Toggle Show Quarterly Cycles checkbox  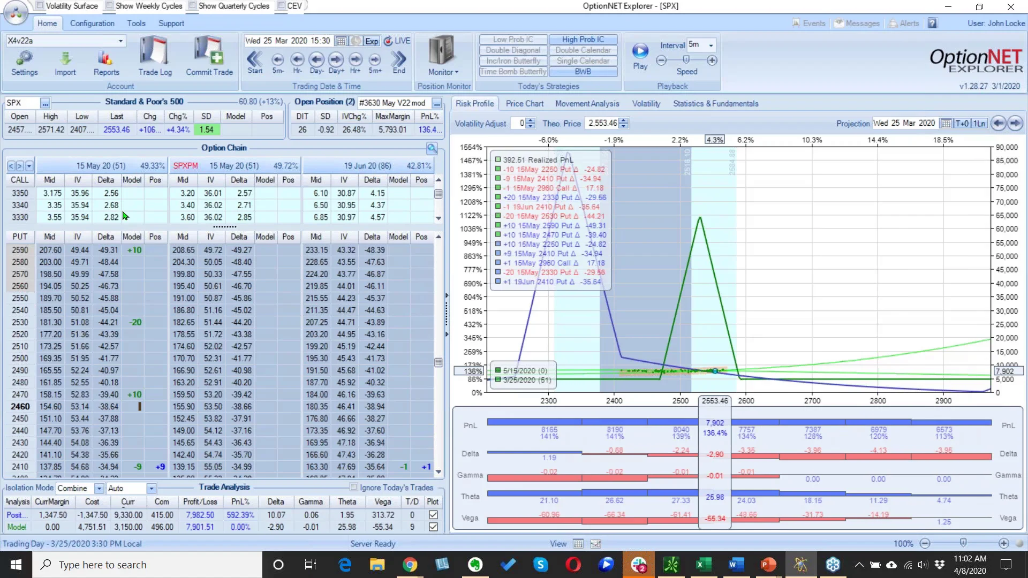tap(193, 6)
